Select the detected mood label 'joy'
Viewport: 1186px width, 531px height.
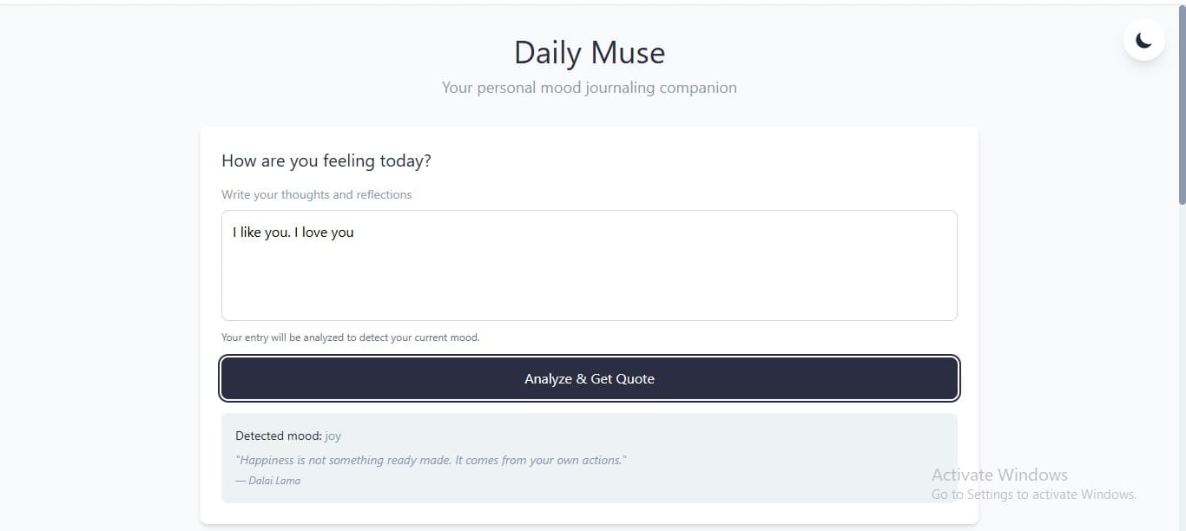click(333, 436)
